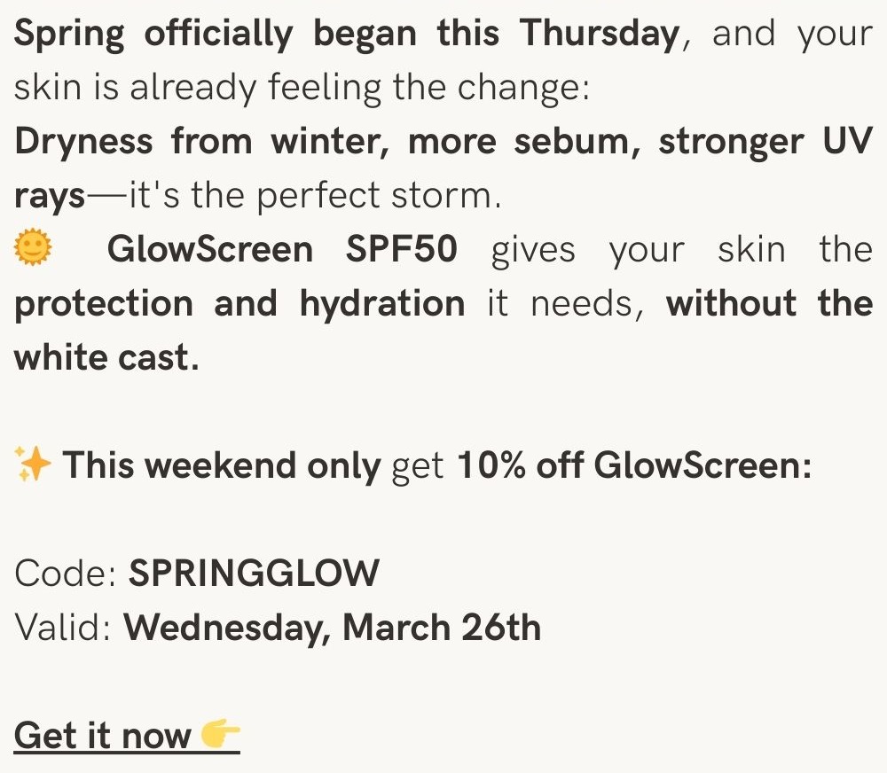Click the 'This weekend only' bold text
The height and width of the screenshot is (773, 887).
click(222, 466)
